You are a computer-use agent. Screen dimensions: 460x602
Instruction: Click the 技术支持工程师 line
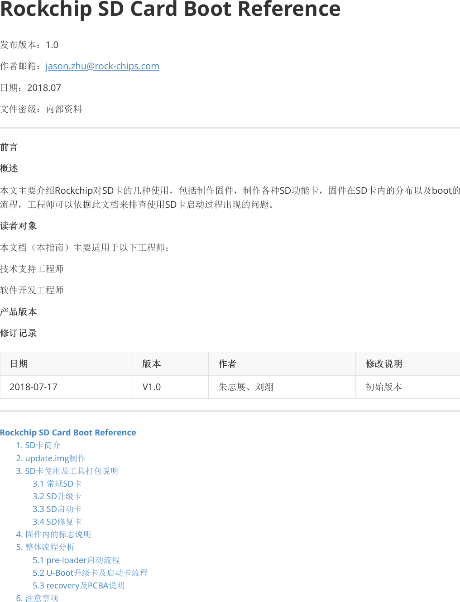(x=32, y=269)
